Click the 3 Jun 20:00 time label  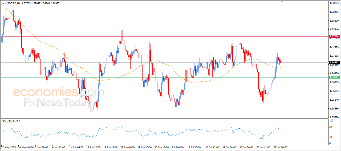[42, 147]
